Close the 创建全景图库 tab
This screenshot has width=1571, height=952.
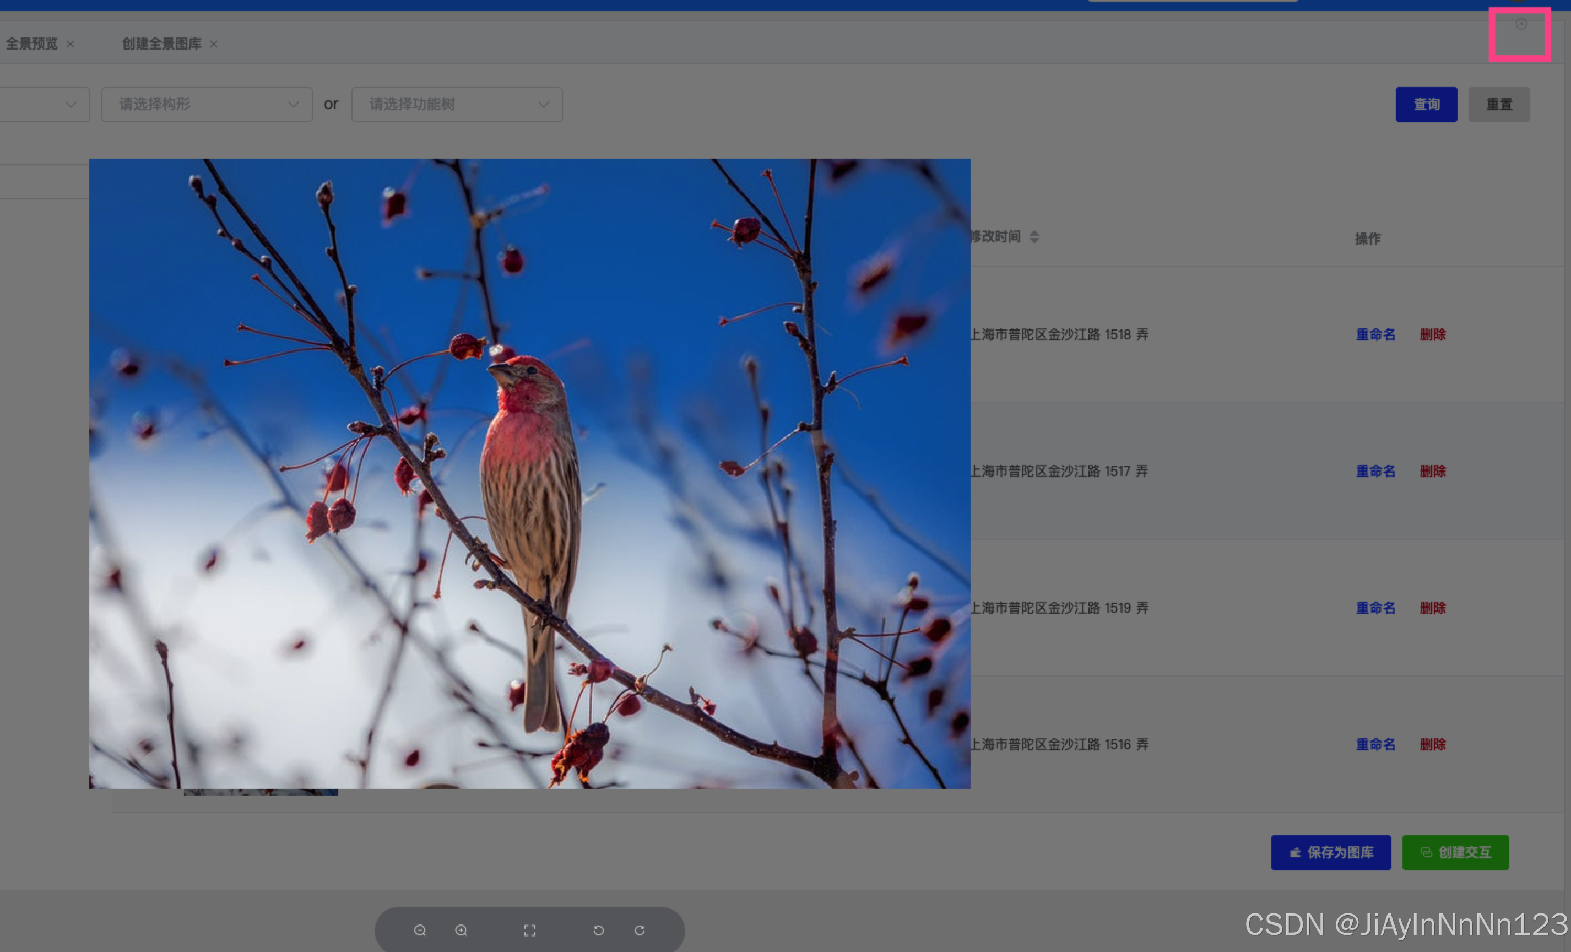(214, 44)
